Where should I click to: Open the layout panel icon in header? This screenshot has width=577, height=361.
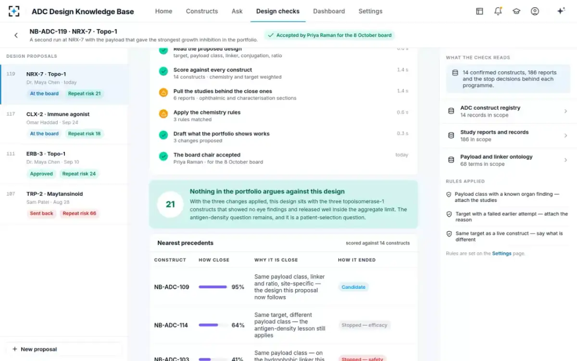click(x=479, y=11)
